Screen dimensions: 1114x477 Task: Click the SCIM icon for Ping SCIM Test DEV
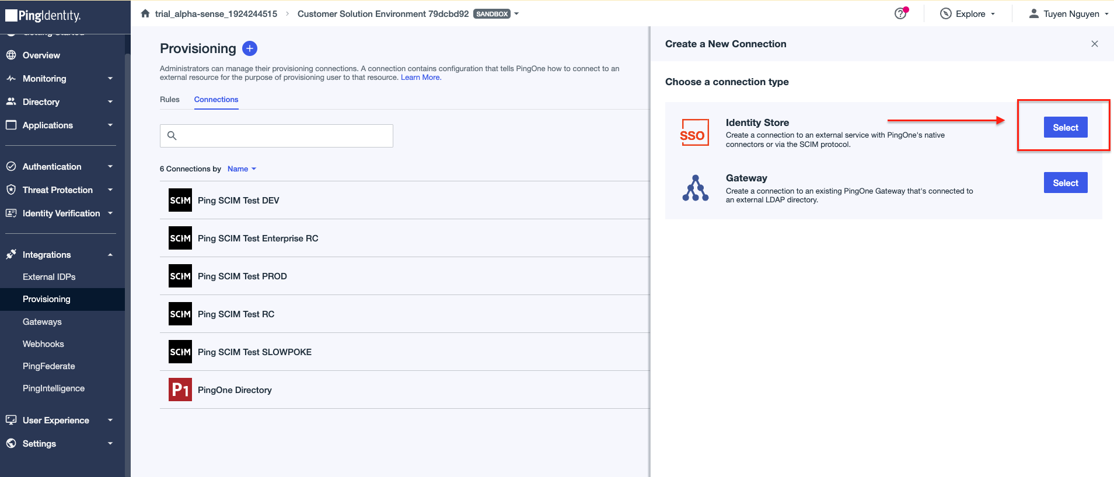180,200
